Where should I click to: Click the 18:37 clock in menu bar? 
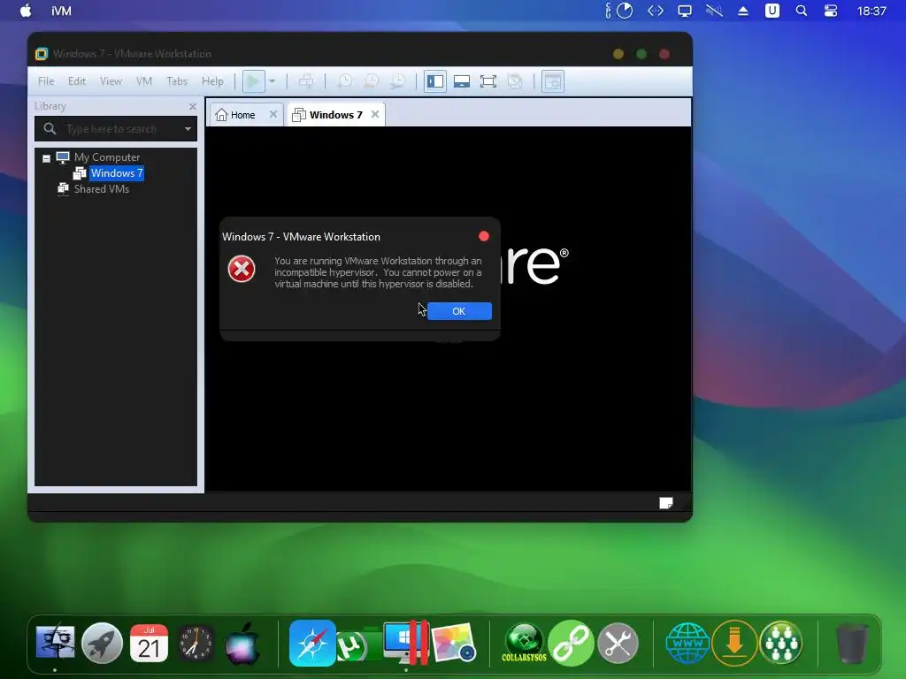(x=871, y=11)
